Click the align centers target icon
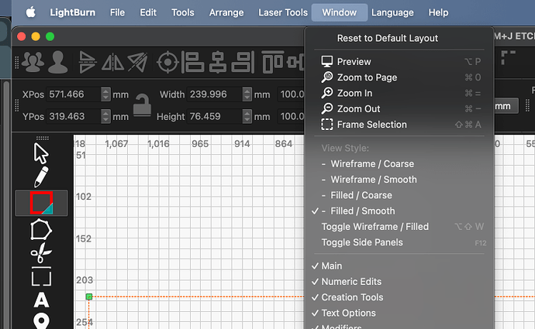The width and height of the screenshot is (535, 329). coord(165,61)
